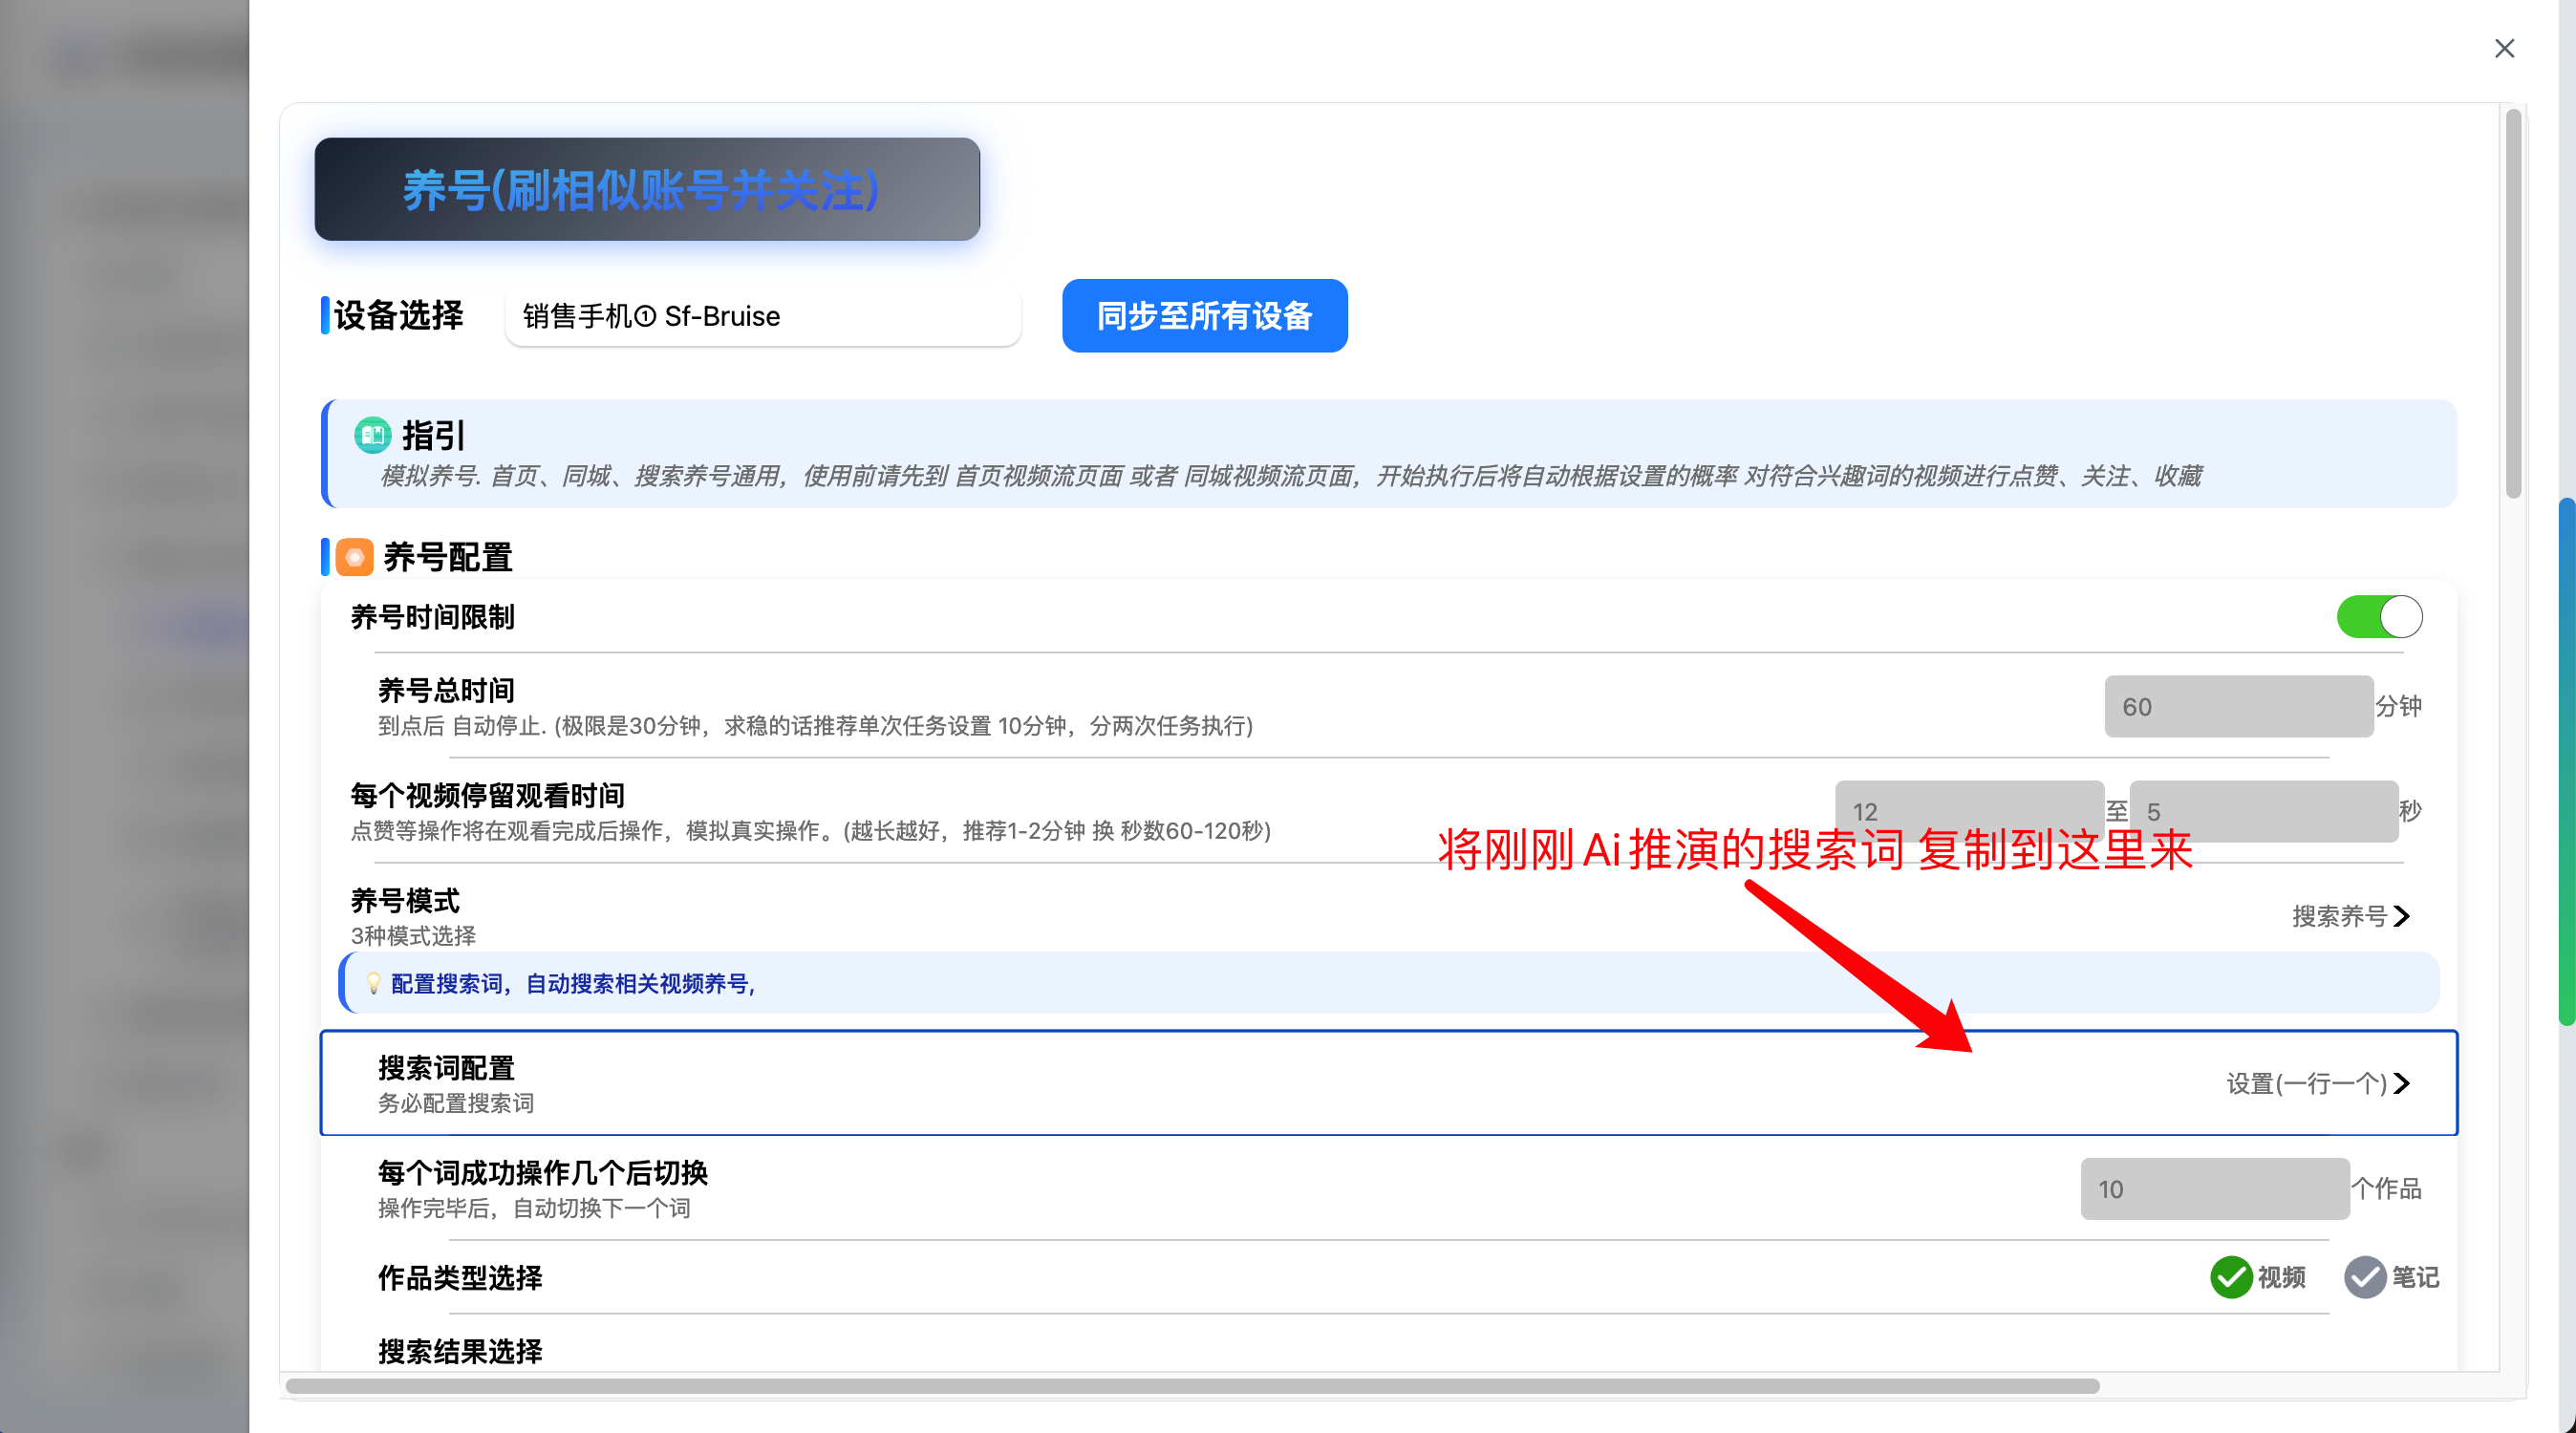Click the 养号(刷相似账号并关注) header banner
This screenshot has width=2576, height=1433.
[x=646, y=189]
